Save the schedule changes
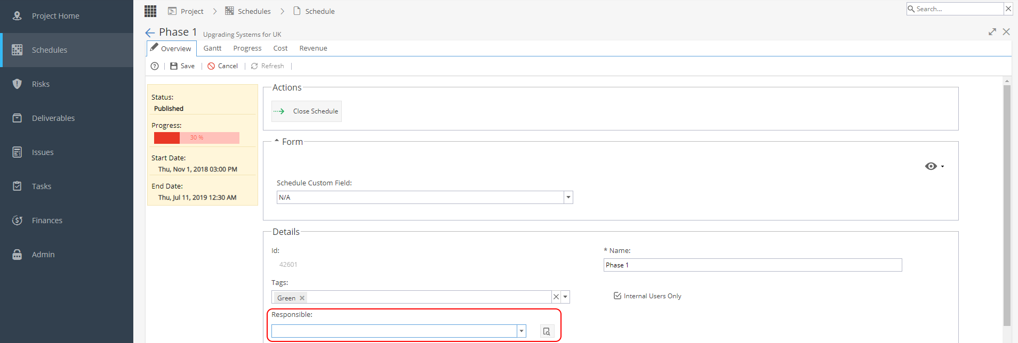Screen dimensions: 1018x343 pyautogui.click(x=182, y=66)
